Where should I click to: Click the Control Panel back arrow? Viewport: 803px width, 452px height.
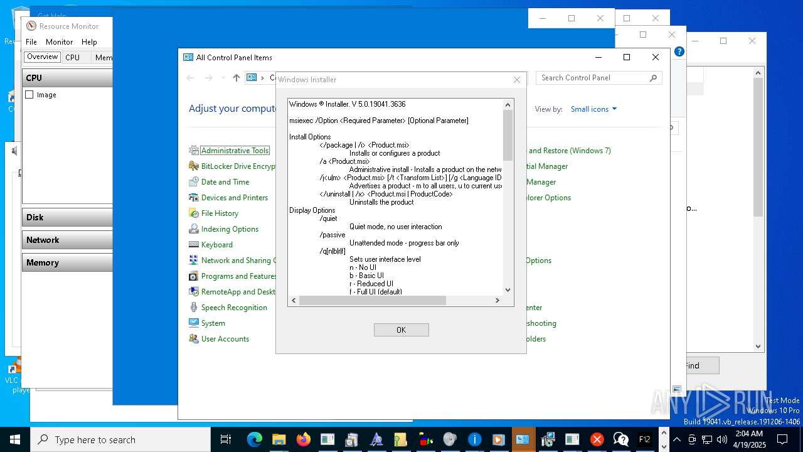[x=191, y=78]
